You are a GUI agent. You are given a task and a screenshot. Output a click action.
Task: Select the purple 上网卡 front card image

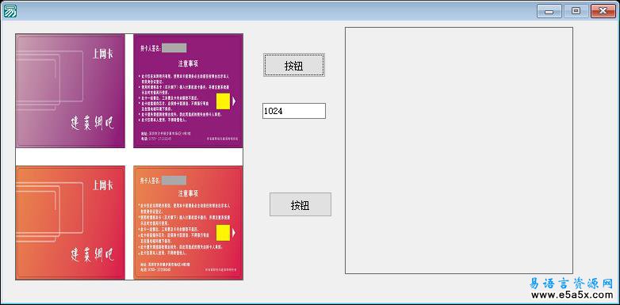[x=71, y=90]
